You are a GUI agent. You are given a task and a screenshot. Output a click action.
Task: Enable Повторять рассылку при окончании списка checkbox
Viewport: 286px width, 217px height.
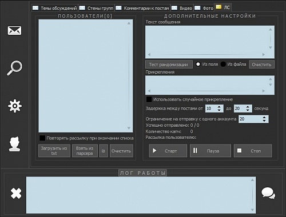click(42, 138)
